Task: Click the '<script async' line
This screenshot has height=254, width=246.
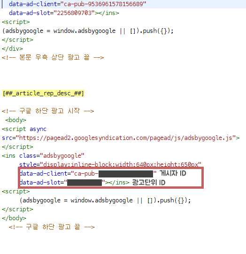Action: click(x=24, y=129)
